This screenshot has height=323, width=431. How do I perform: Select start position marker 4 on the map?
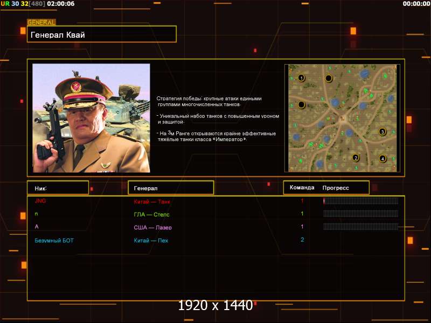pyautogui.click(x=382, y=158)
